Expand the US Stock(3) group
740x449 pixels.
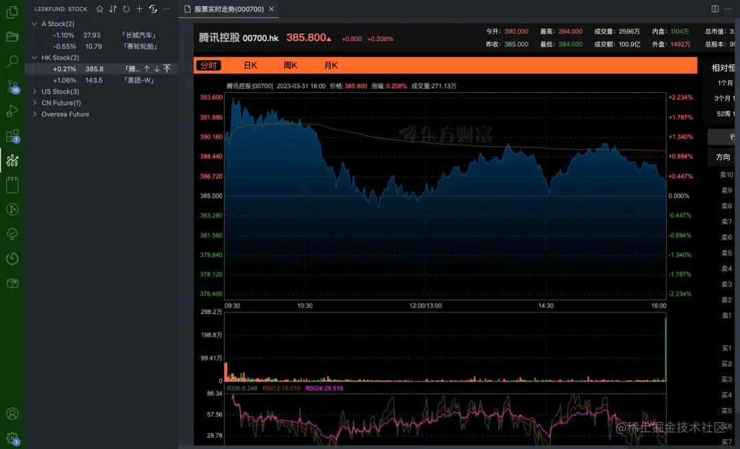(x=34, y=92)
